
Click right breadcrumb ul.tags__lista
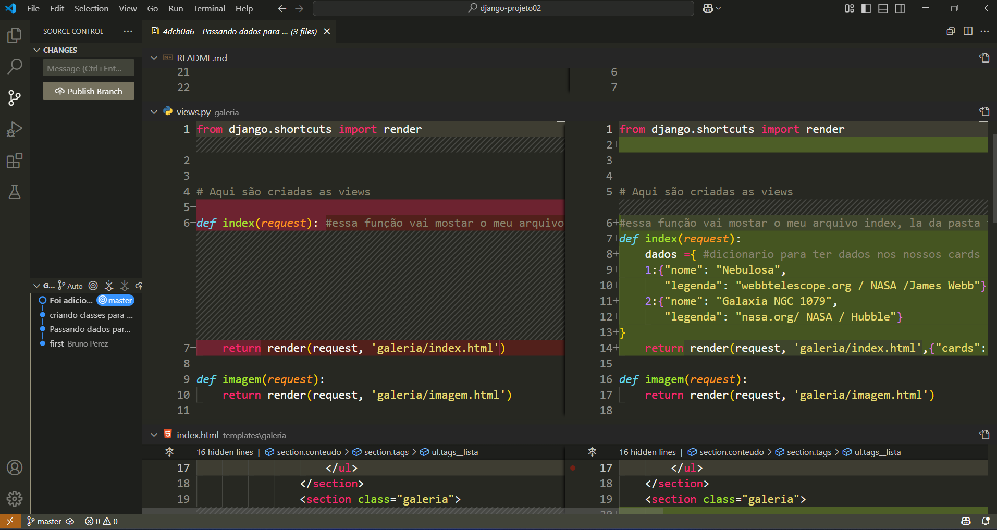tap(877, 452)
